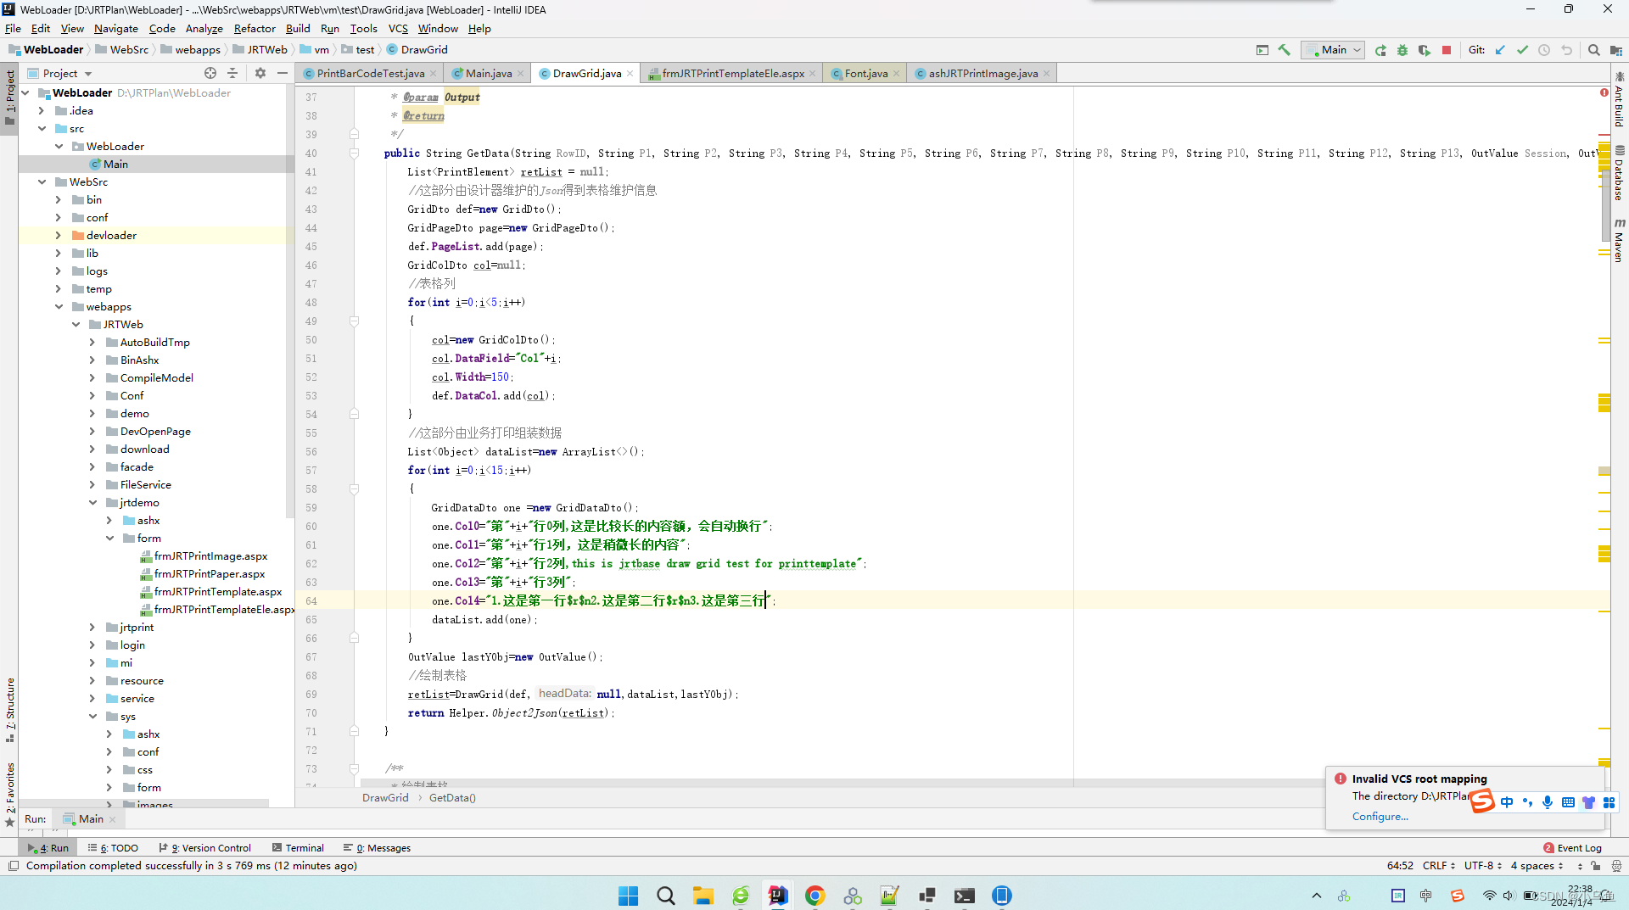Click the Locate/Scroll from Source target icon

tap(210, 73)
